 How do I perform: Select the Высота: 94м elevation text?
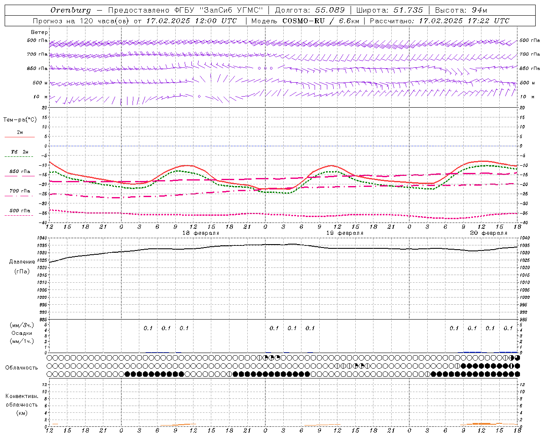click(461, 10)
